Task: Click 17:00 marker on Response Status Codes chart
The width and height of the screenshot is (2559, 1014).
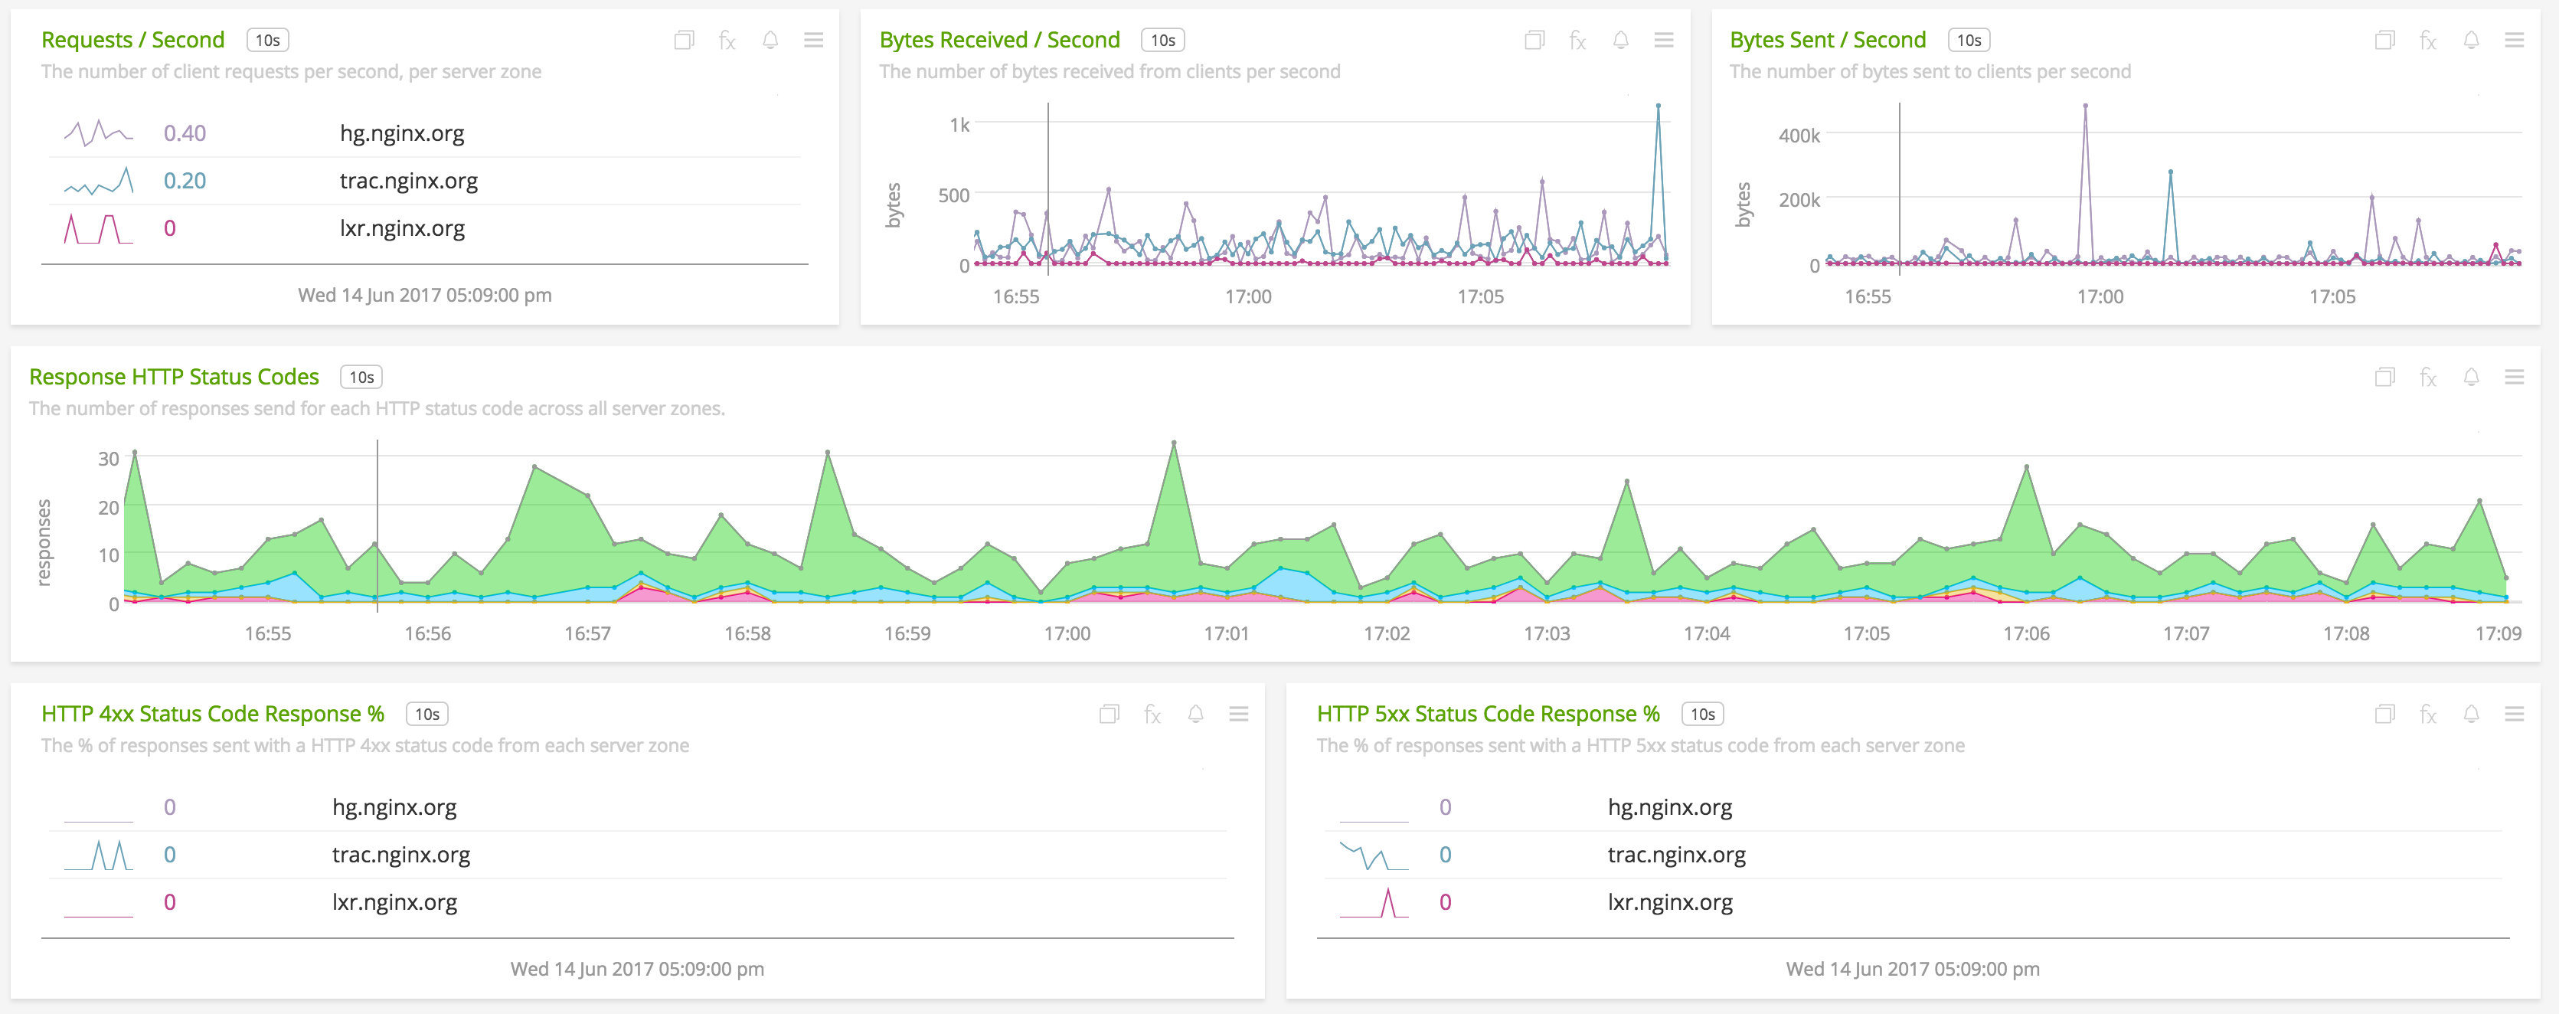Action: 1067,633
